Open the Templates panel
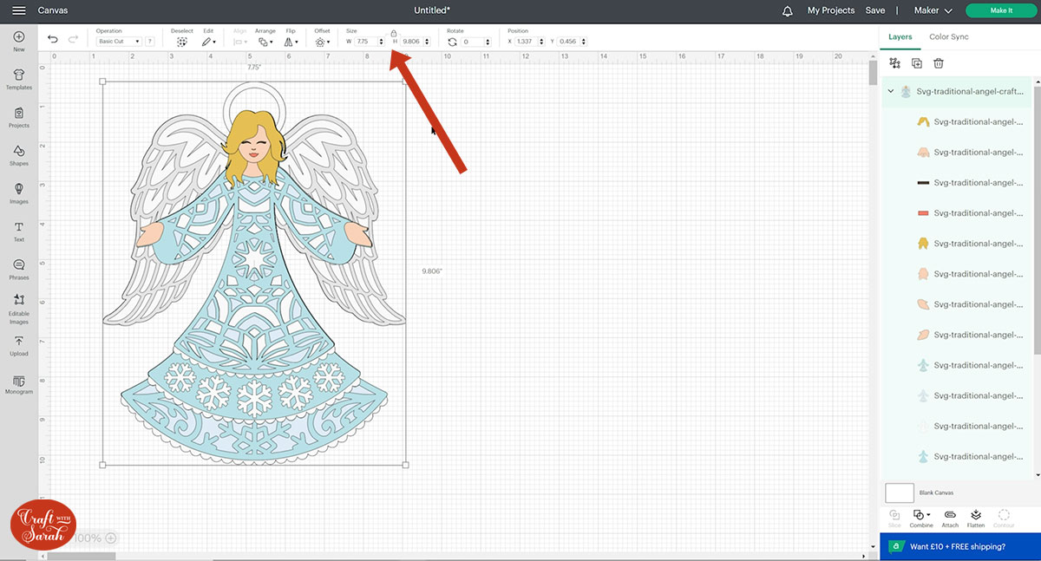The height and width of the screenshot is (561, 1041). pos(19,80)
